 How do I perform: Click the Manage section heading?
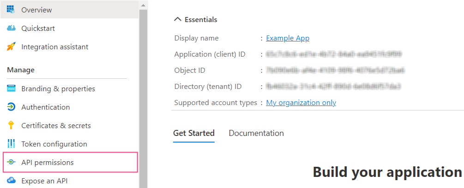pyautogui.click(x=21, y=70)
